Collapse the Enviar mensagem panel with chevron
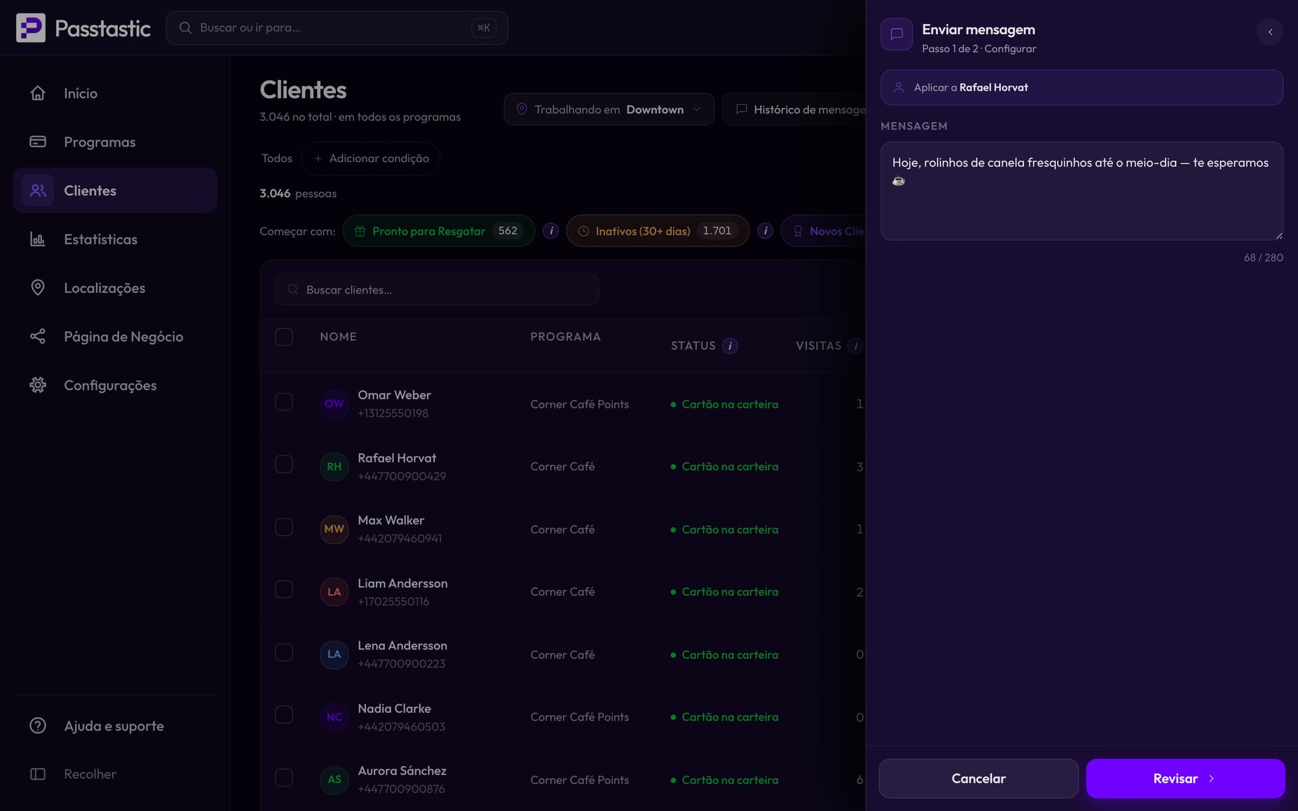The height and width of the screenshot is (811, 1298). [x=1270, y=32]
